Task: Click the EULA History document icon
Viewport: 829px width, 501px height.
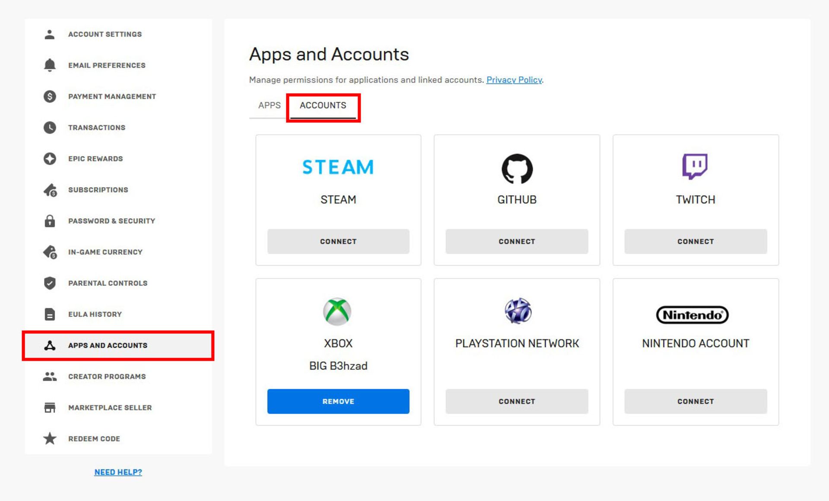Action: coord(50,314)
